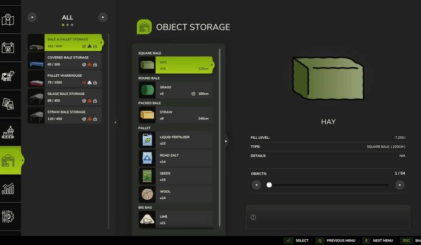Open the contracts page in sidebar

click(x=9, y=103)
